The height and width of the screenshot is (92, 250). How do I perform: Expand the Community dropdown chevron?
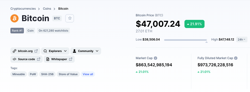point(97,51)
